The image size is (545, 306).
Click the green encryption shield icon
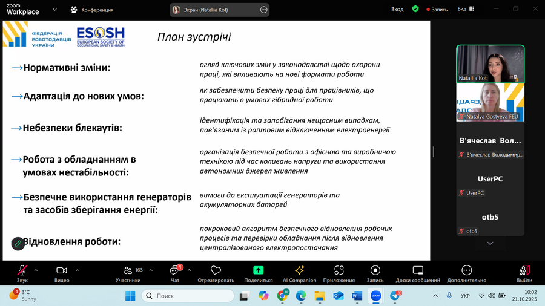(415, 9)
